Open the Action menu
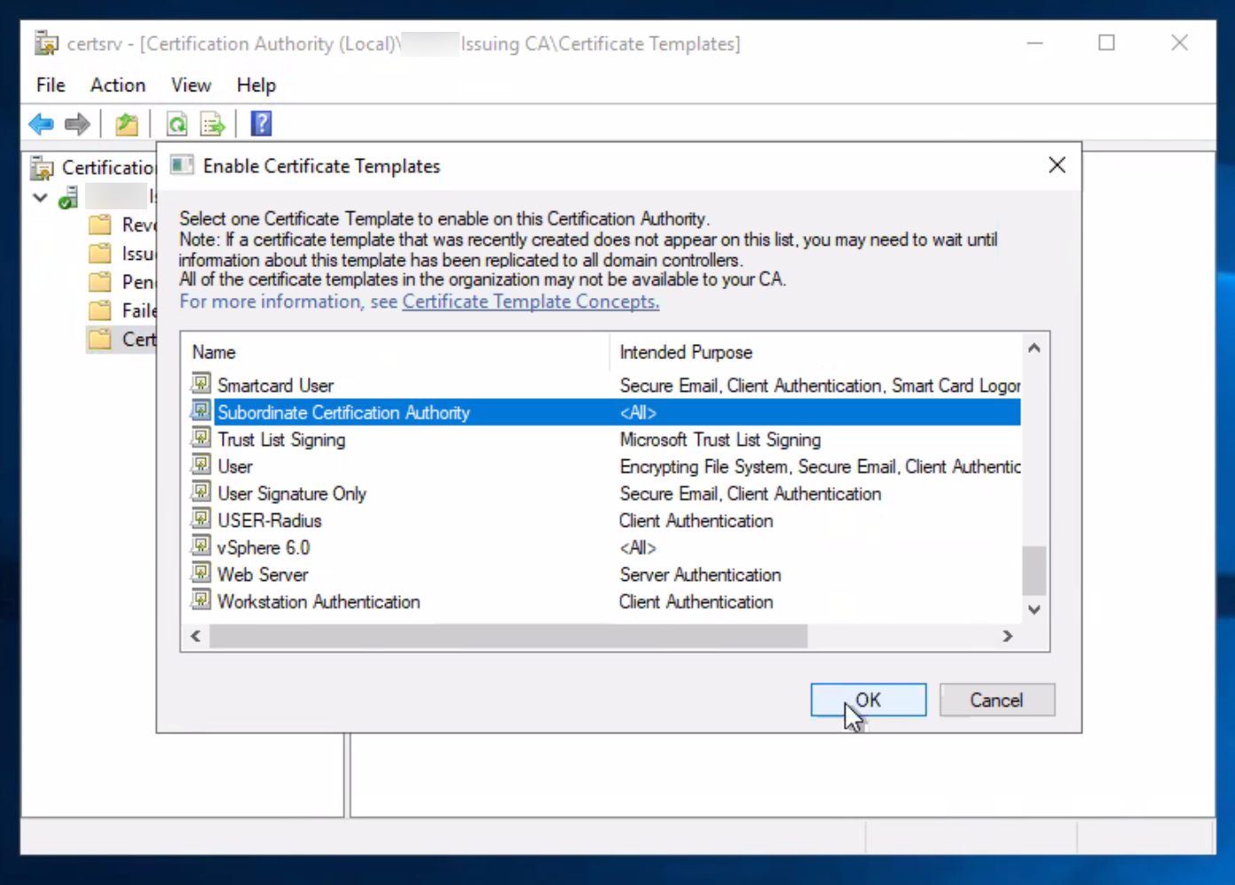The height and width of the screenshot is (885, 1235). coord(117,85)
